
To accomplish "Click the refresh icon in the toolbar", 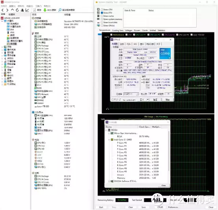I will pos(17,10).
